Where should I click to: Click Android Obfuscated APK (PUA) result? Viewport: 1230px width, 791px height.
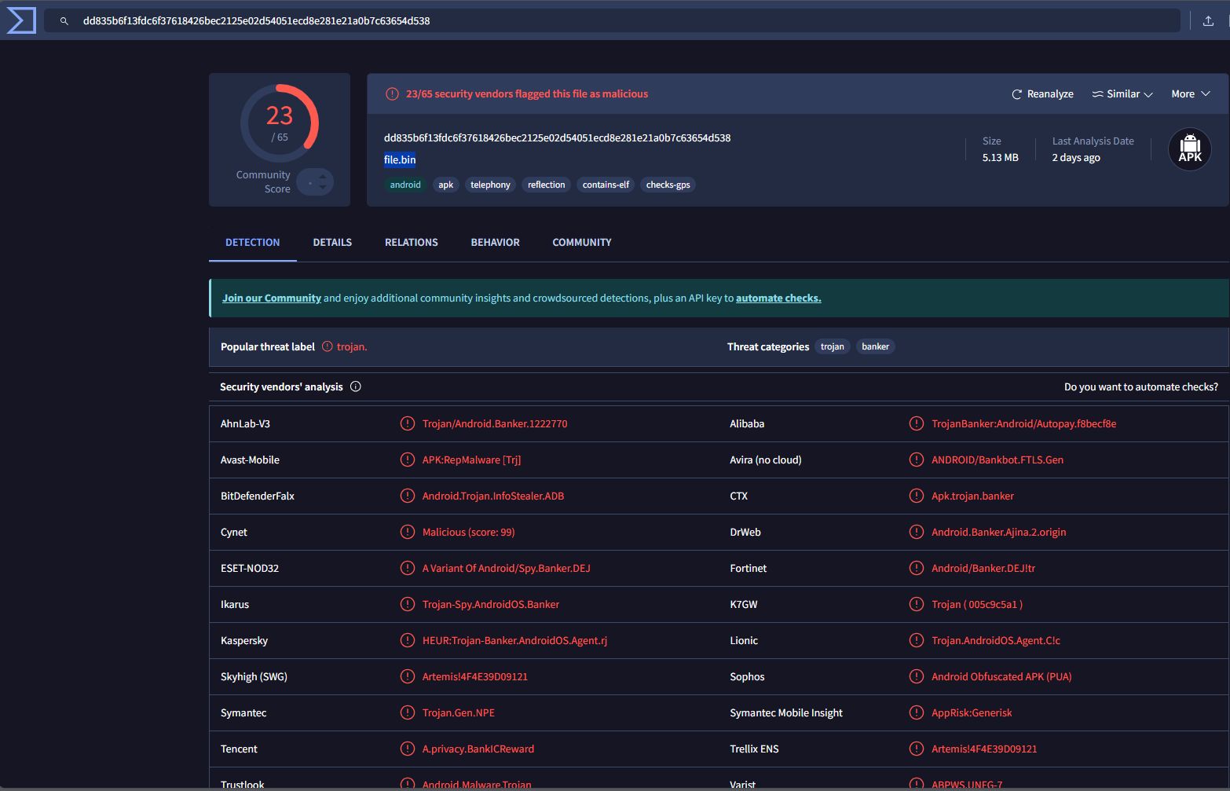[x=1001, y=676]
